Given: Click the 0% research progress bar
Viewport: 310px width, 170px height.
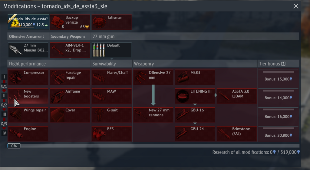Looking at the screenshot, I should click(x=153, y=146).
